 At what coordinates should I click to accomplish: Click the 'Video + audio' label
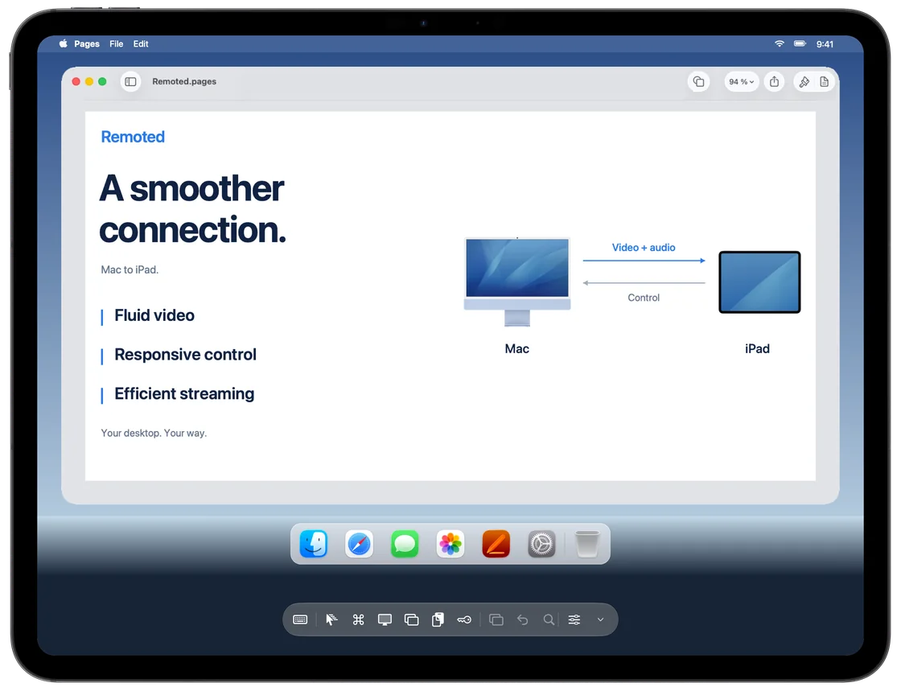(x=643, y=248)
